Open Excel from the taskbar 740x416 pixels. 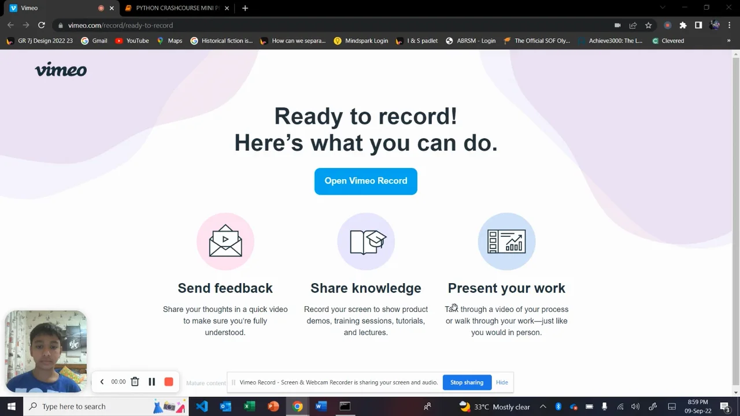pyautogui.click(x=249, y=406)
